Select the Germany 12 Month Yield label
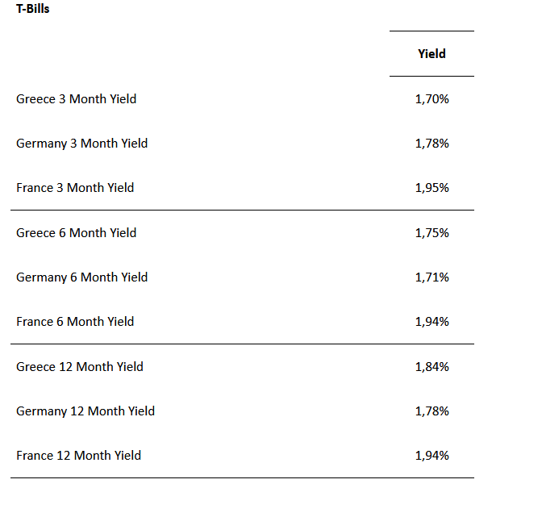Image resolution: width=542 pixels, height=517 pixels. pos(85,411)
